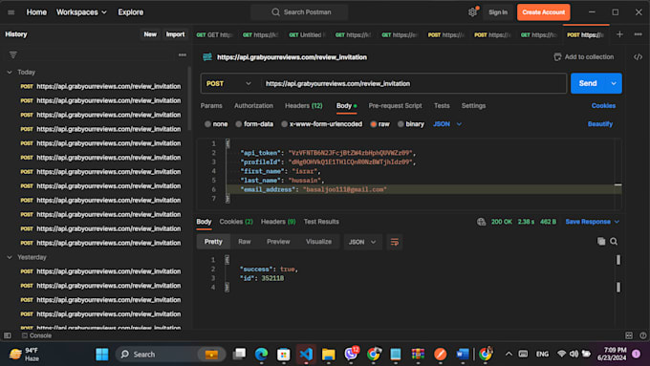This screenshot has width=650, height=366.
Task: Show hidden system tray icons chevron
Action: [509, 354]
